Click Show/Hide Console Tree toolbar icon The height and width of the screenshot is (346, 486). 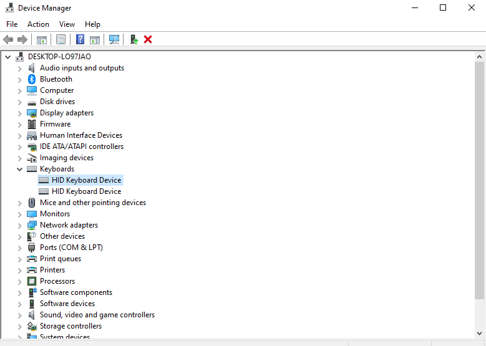pos(42,40)
